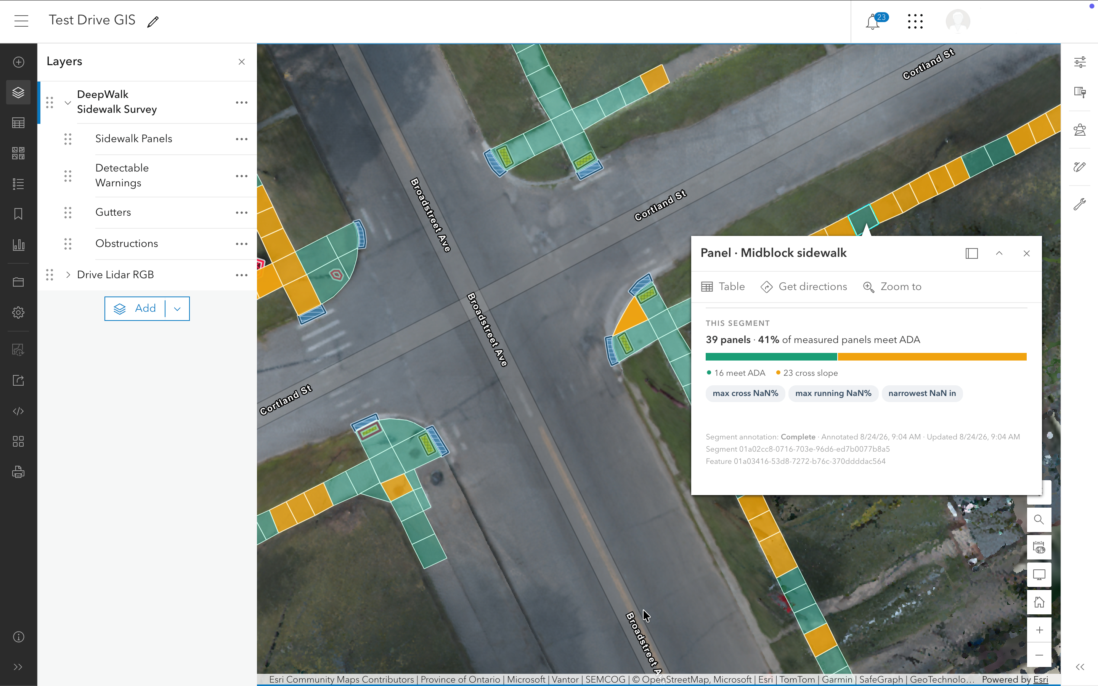Open the app launcher grid

pos(915,21)
